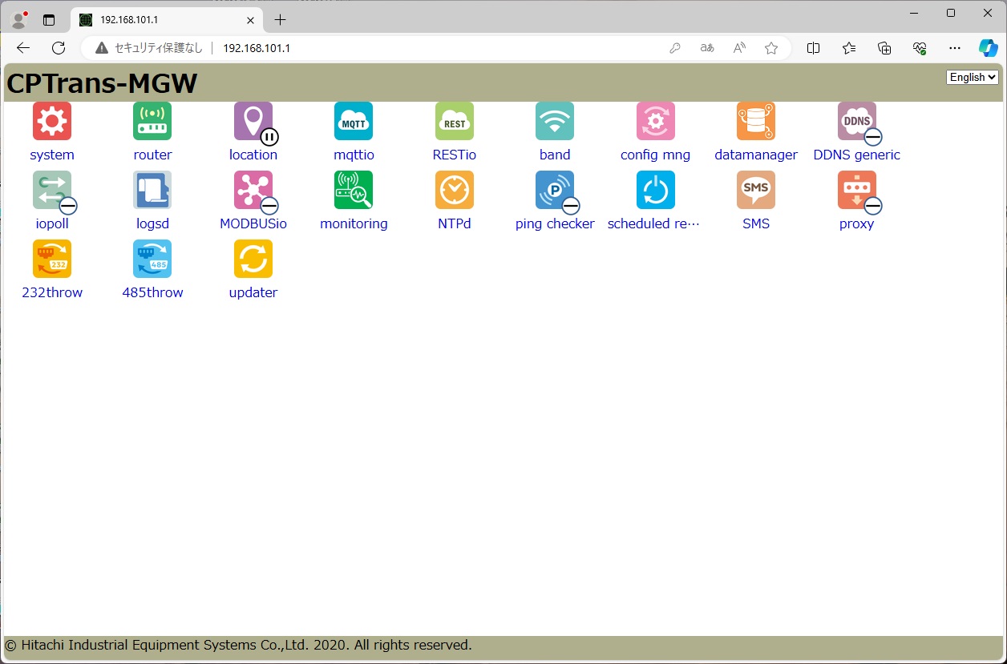Open the SMS message icon

[756, 191]
